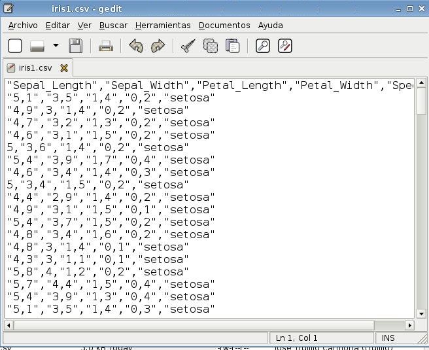This screenshot has width=429, height=350.
Task: Close the iris1.csv tab with the X
Action: coord(64,68)
